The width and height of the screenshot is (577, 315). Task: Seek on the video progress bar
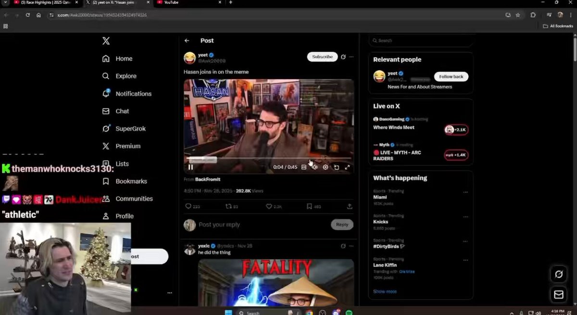[x=269, y=158]
